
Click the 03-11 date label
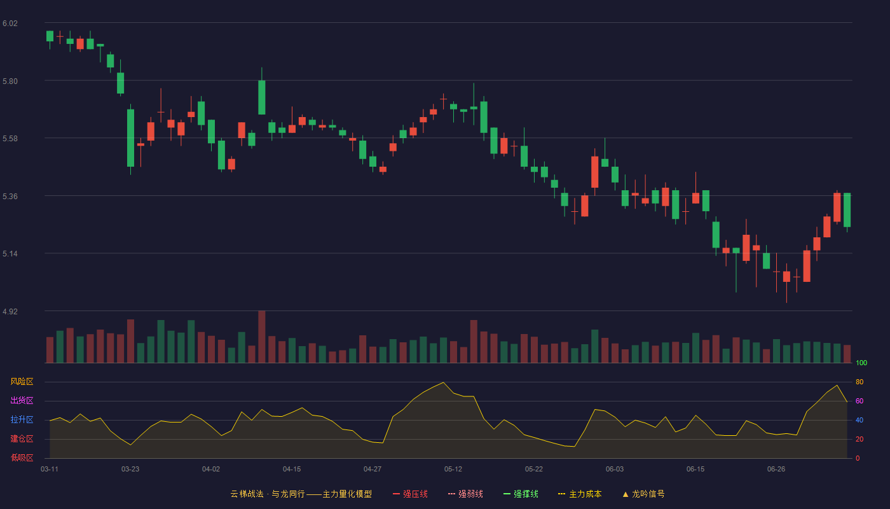click(x=50, y=469)
